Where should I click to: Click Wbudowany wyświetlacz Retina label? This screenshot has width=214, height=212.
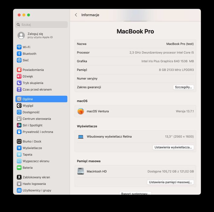pyautogui.click(x=109, y=136)
